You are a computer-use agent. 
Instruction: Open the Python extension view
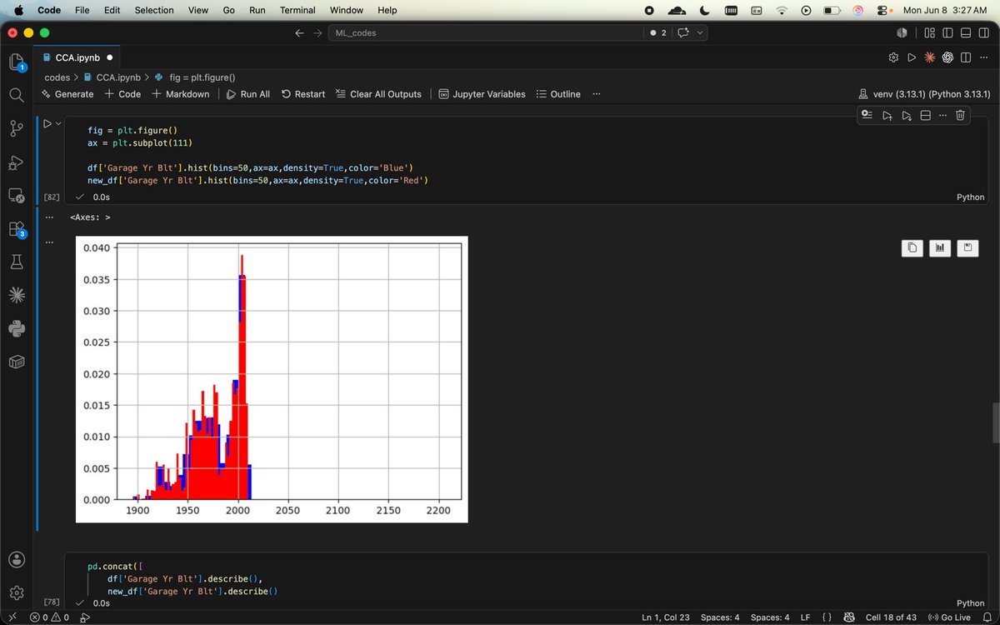coord(16,328)
